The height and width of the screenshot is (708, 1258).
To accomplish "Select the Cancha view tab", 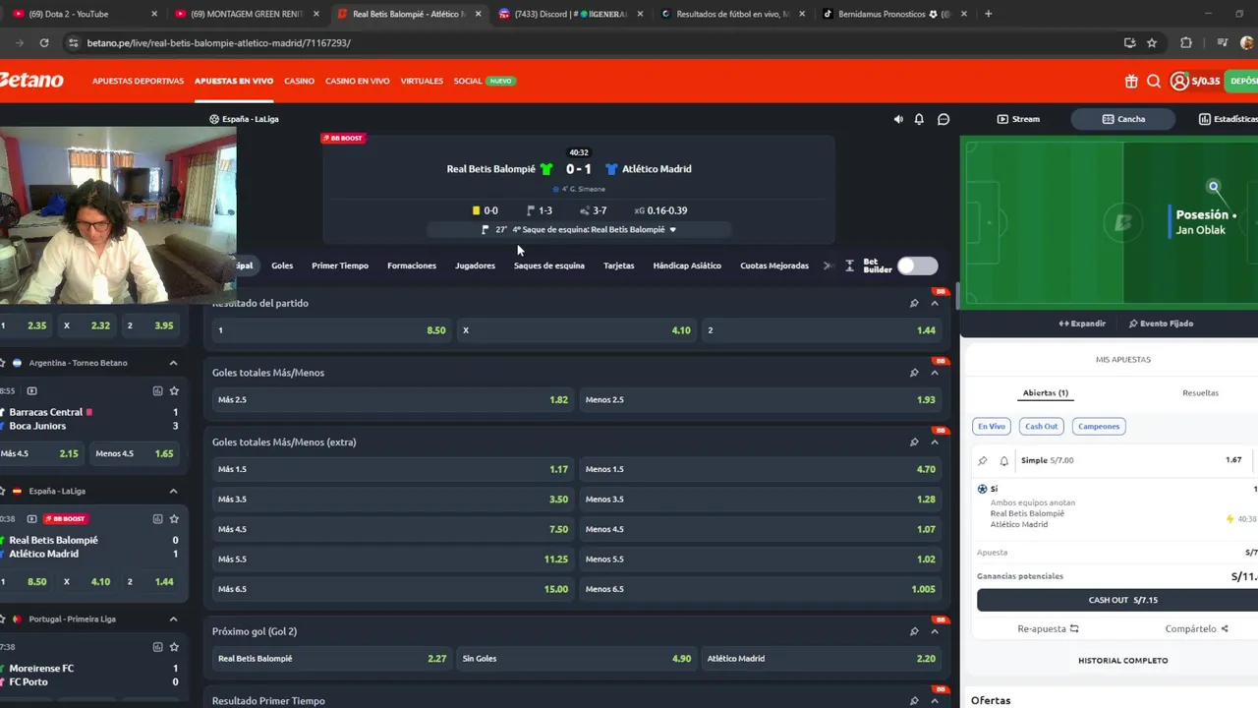I will [1123, 119].
